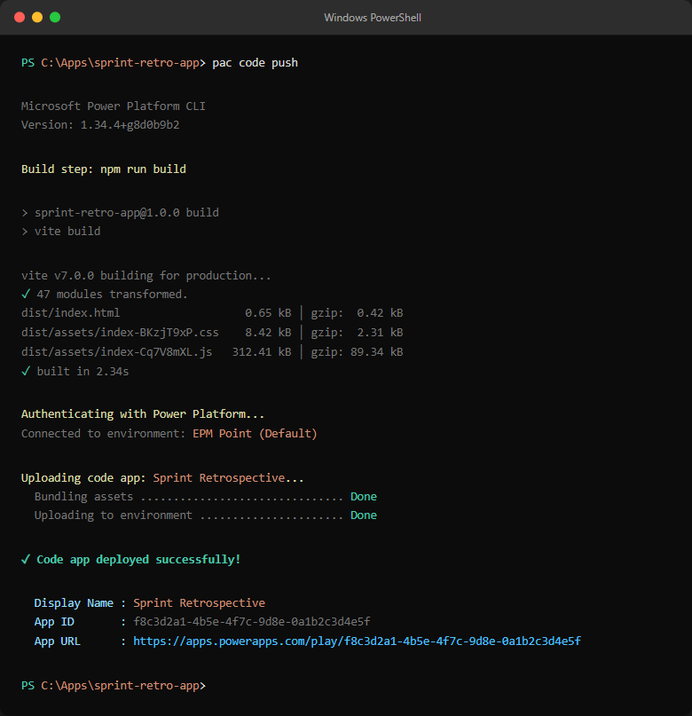Click the green checkmark beside '47 modules transformed'

28,294
